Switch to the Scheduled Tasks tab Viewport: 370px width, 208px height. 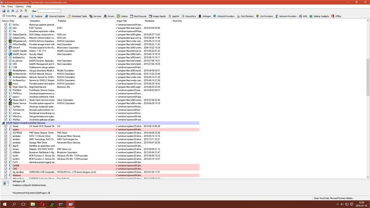[x=77, y=16]
